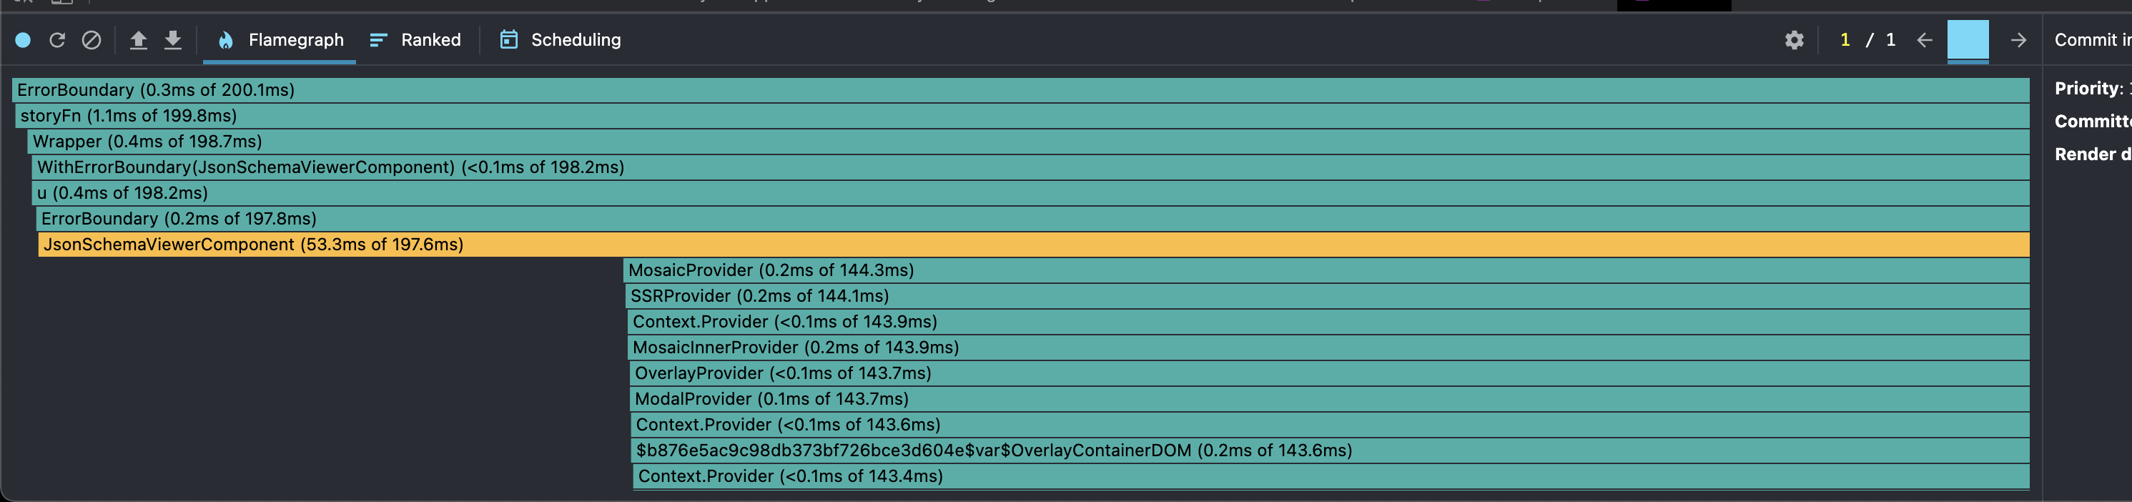
Task: Select WithErrorBoundary(JsonSchemaViewerComponent) bar
Action: (1031, 167)
